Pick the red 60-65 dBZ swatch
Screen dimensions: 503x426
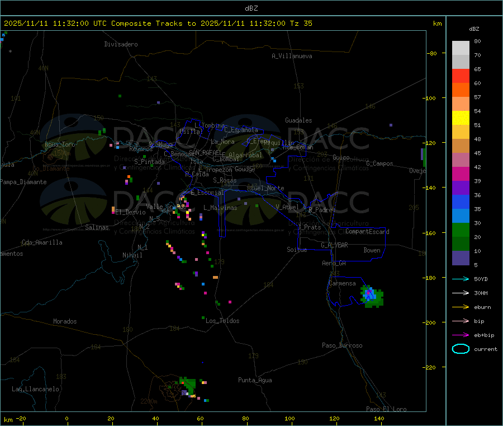461,76
